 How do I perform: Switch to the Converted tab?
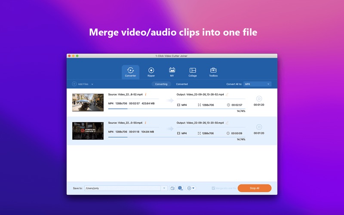point(182,84)
